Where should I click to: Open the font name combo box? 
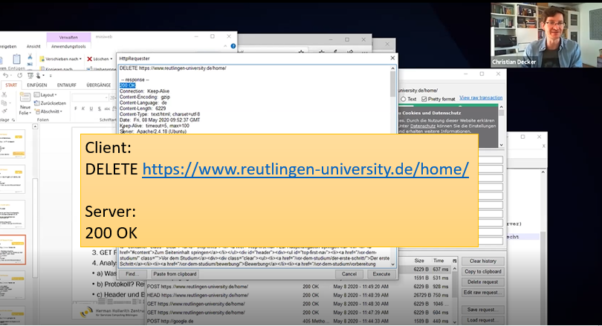tap(89, 98)
